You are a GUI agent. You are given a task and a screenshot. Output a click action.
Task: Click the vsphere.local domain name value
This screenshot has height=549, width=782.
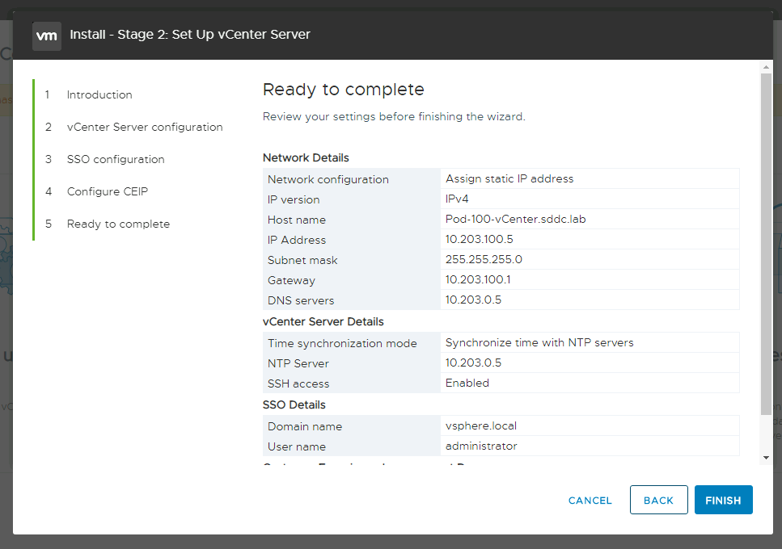pos(480,425)
